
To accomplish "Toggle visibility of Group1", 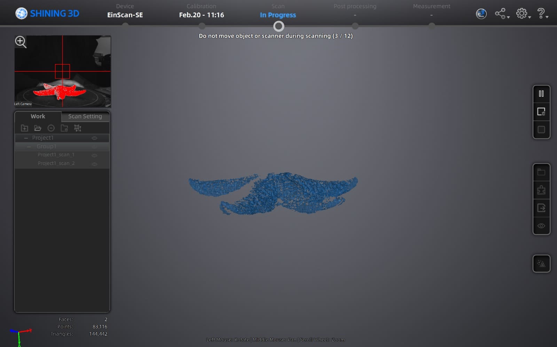I will tap(94, 147).
